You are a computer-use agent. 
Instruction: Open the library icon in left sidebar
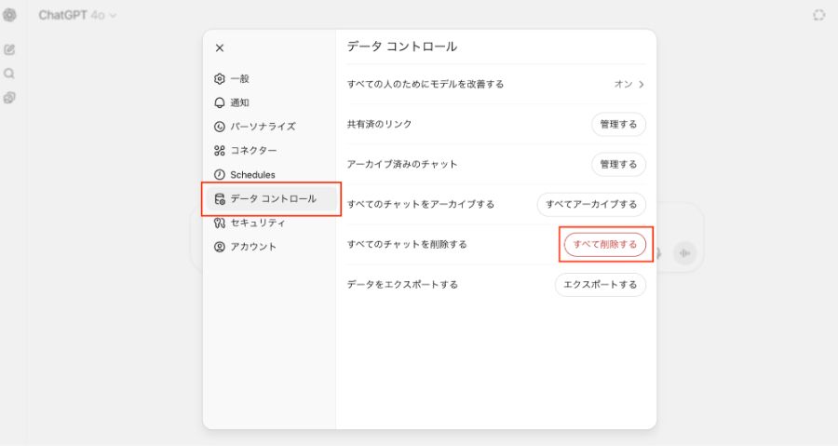[9, 98]
